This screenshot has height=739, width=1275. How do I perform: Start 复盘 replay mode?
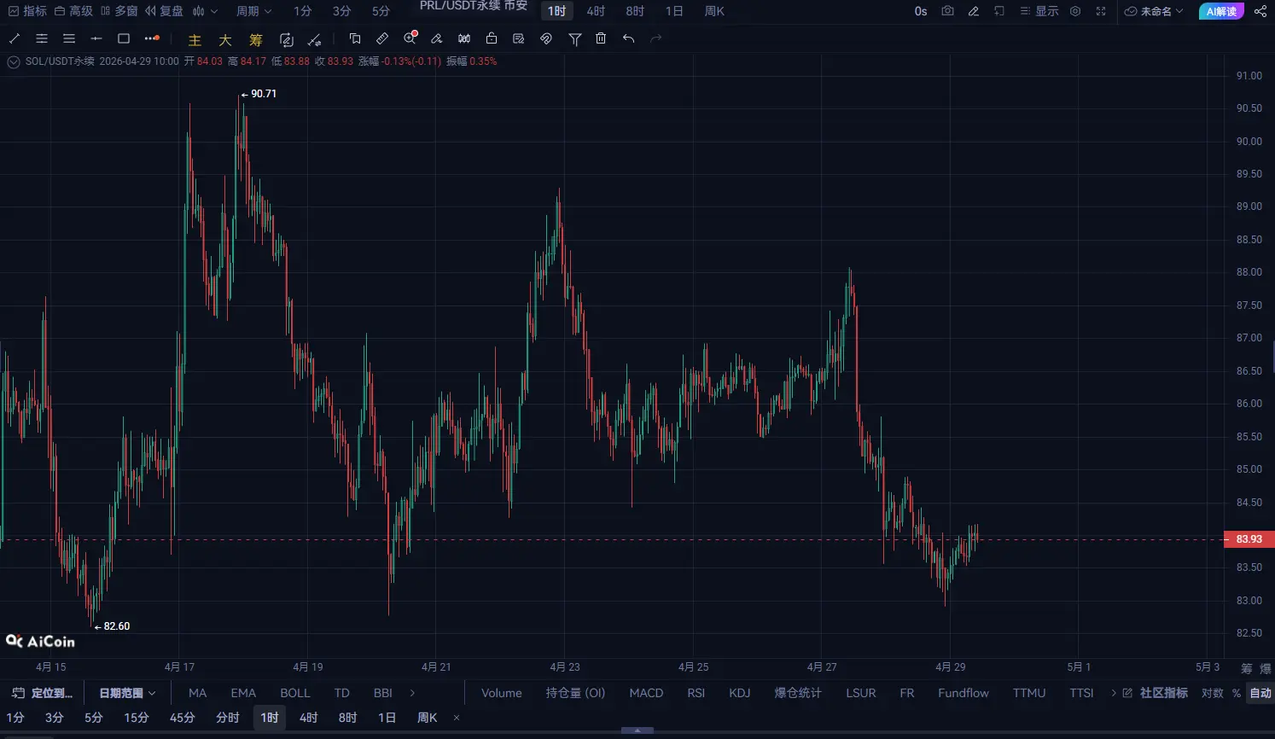pyautogui.click(x=164, y=11)
